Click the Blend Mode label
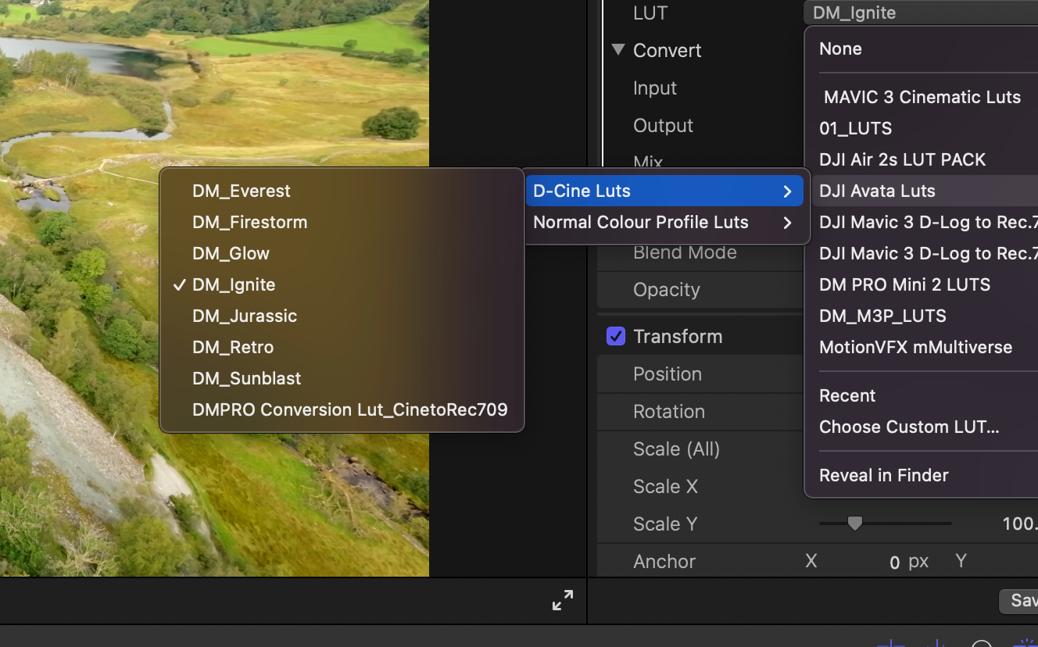This screenshot has height=647, width=1038. (x=685, y=252)
